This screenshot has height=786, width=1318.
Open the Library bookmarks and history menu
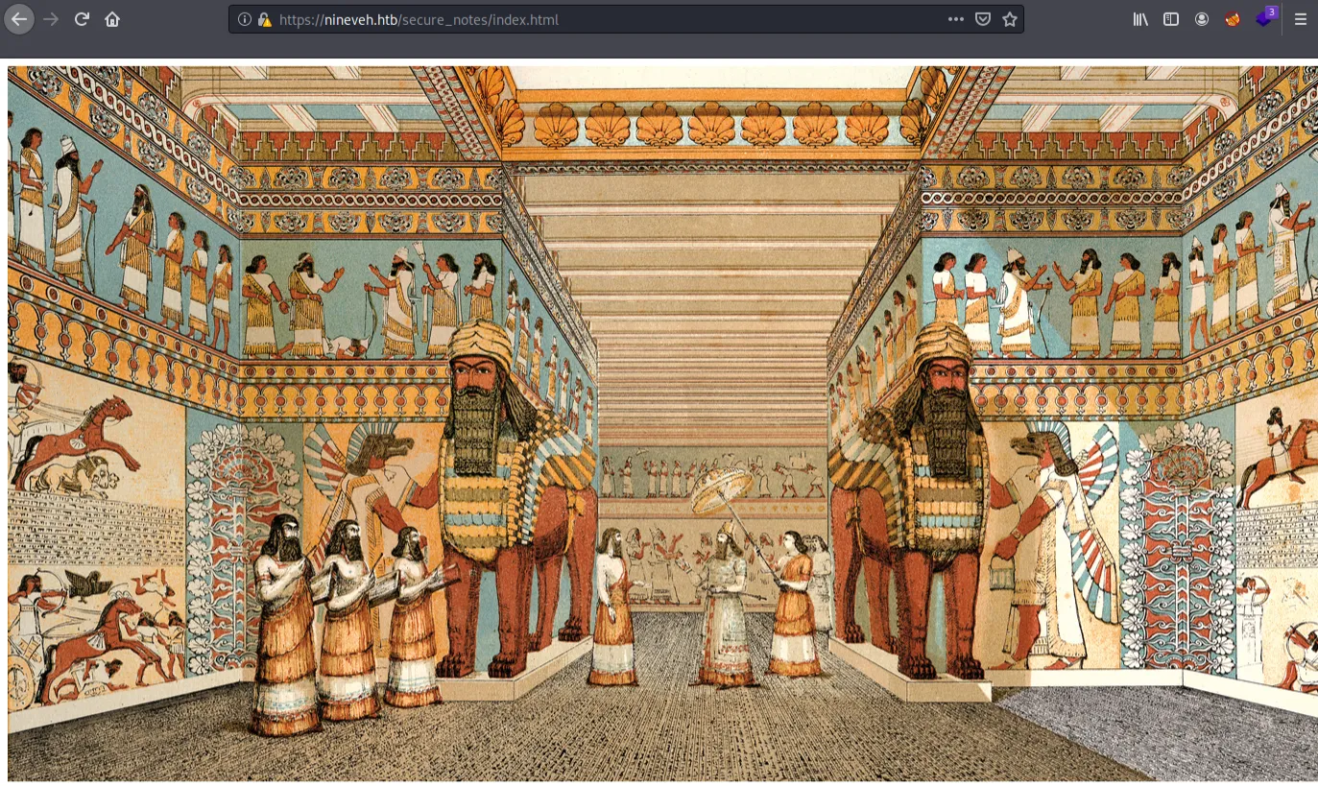point(1140,19)
